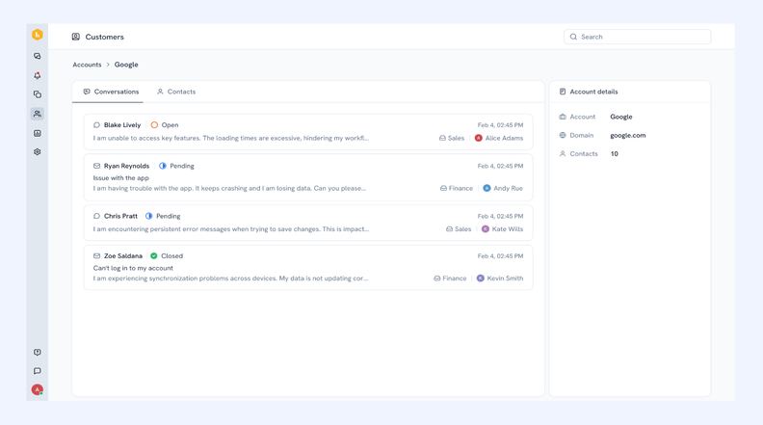Click Alice Adams avatar icon

pyautogui.click(x=479, y=138)
